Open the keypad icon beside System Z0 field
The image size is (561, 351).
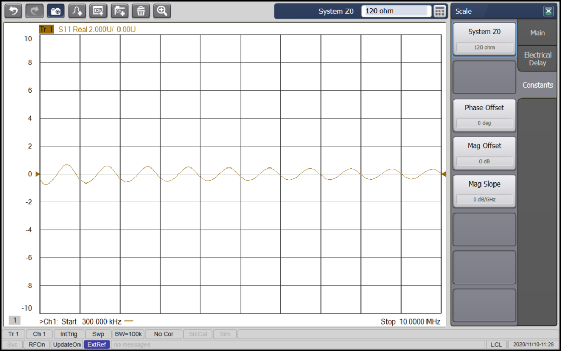click(439, 10)
